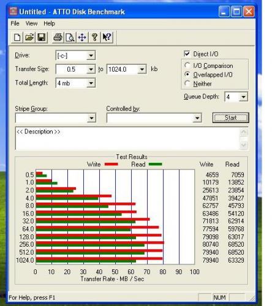The image size is (272, 306).
Task: Toggle the Direct I/O checkbox
Action: pyautogui.click(x=187, y=54)
